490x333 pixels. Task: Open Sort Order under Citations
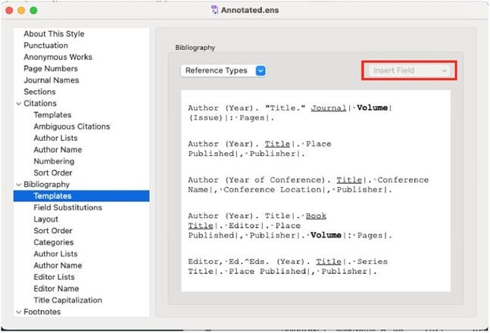(53, 173)
